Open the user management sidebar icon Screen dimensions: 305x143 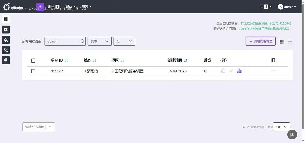6,50
